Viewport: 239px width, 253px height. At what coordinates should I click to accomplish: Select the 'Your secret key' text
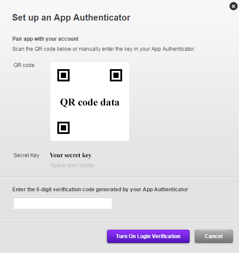pyautogui.click(x=70, y=155)
